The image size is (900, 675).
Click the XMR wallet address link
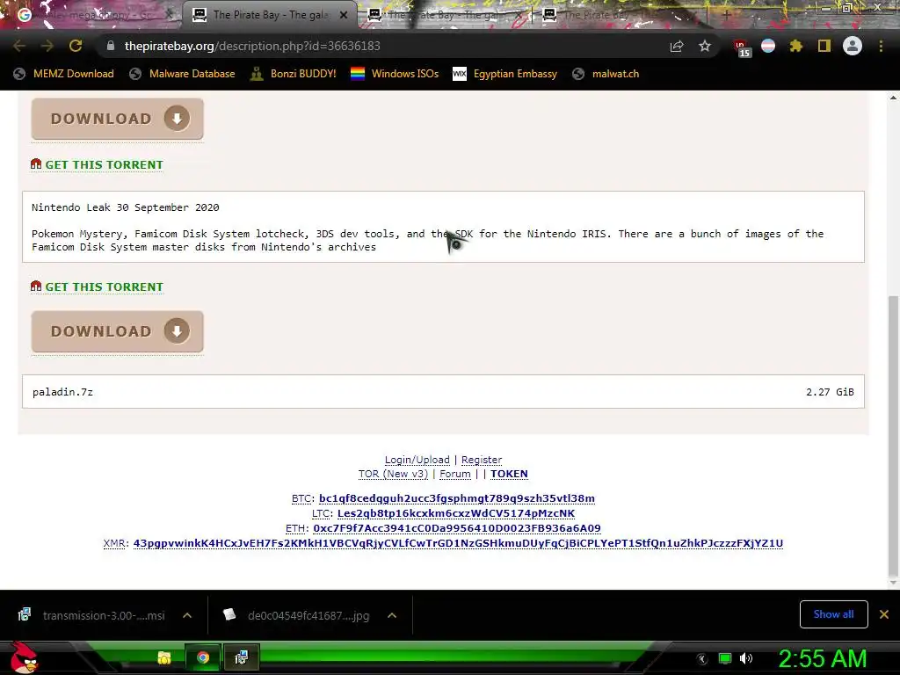pos(458,543)
